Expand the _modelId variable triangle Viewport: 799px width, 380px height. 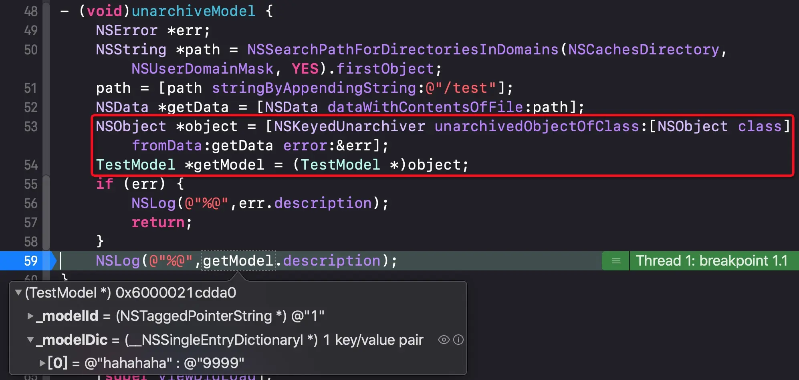coord(30,316)
